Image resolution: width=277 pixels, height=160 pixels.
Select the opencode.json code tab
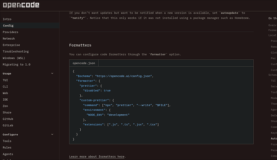84,63
